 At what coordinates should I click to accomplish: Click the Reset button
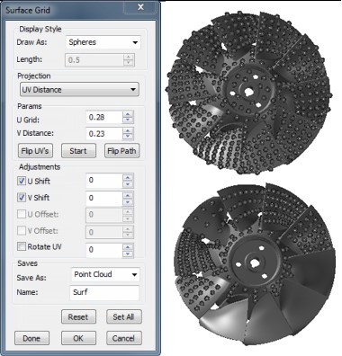(x=78, y=316)
